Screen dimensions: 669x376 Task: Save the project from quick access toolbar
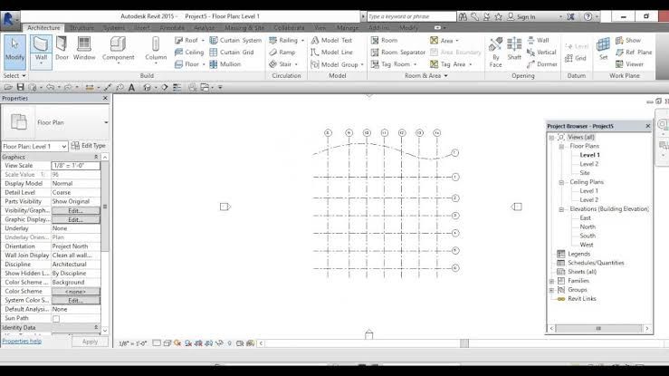(20, 87)
